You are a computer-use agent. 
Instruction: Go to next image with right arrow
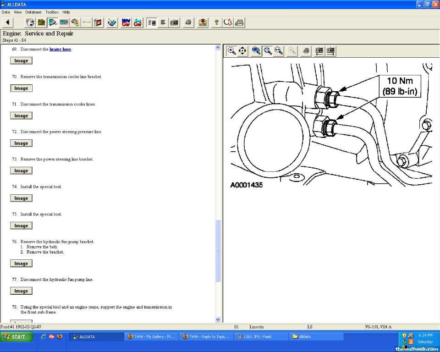(330, 51)
